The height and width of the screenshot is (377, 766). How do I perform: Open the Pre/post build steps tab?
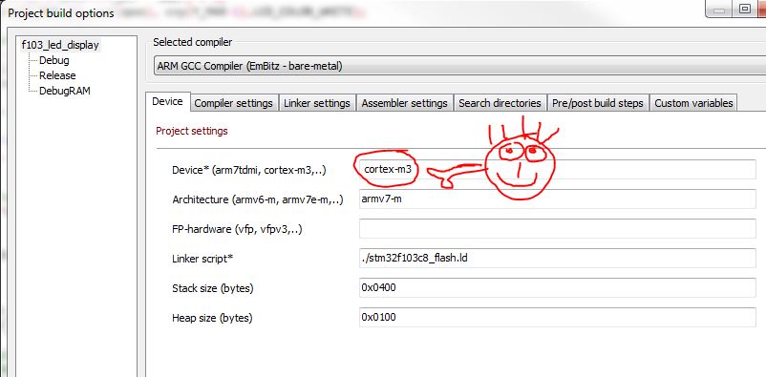pos(598,103)
